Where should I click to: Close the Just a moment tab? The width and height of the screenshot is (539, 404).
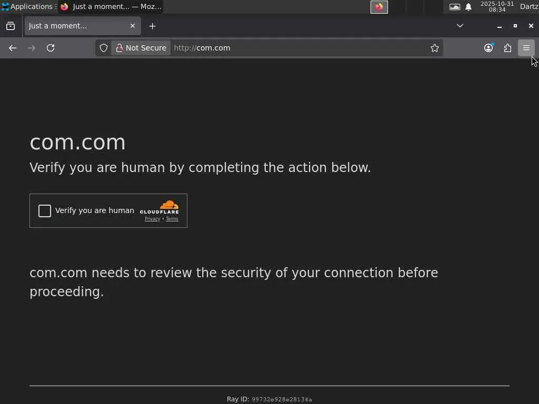point(133,26)
